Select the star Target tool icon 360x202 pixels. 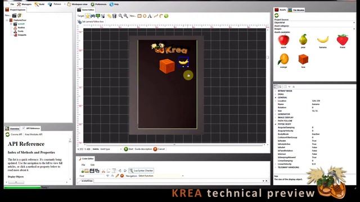[x=88, y=16]
